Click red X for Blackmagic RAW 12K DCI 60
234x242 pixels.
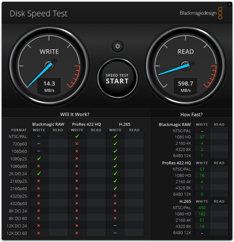[x=39, y=233]
